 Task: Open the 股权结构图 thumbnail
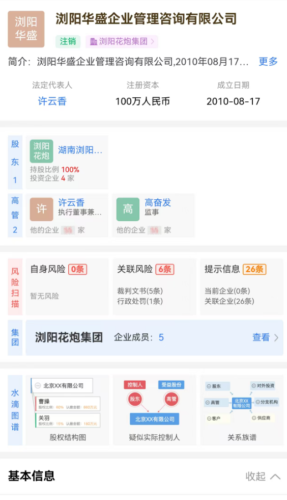tap(68, 410)
